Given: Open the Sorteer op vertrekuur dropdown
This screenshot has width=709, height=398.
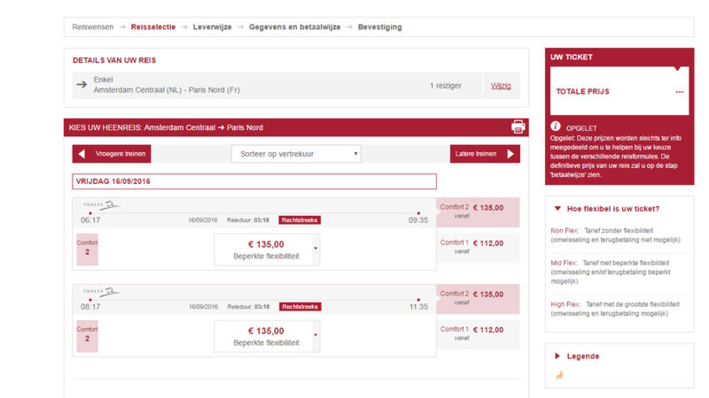Looking at the screenshot, I should pos(295,154).
